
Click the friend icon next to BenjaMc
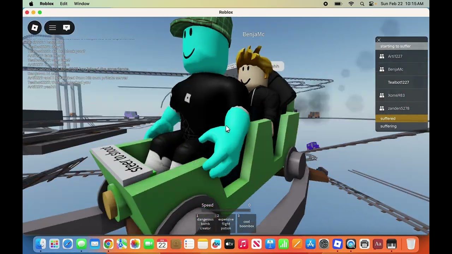[x=382, y=69]
